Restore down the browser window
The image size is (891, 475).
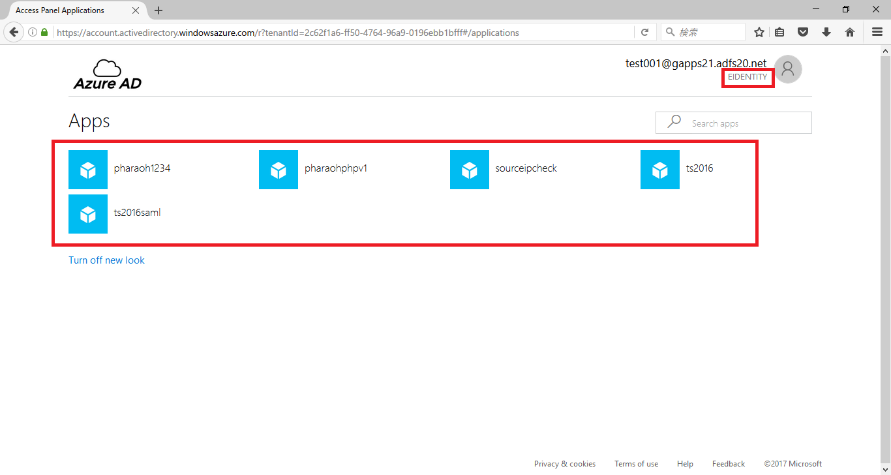pyautogui.click(x=846, y=9)
